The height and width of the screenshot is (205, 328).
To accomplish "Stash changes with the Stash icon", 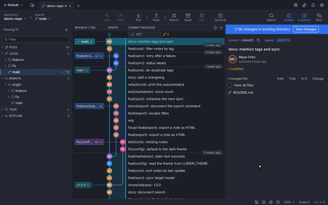I will tap(188, 16).
